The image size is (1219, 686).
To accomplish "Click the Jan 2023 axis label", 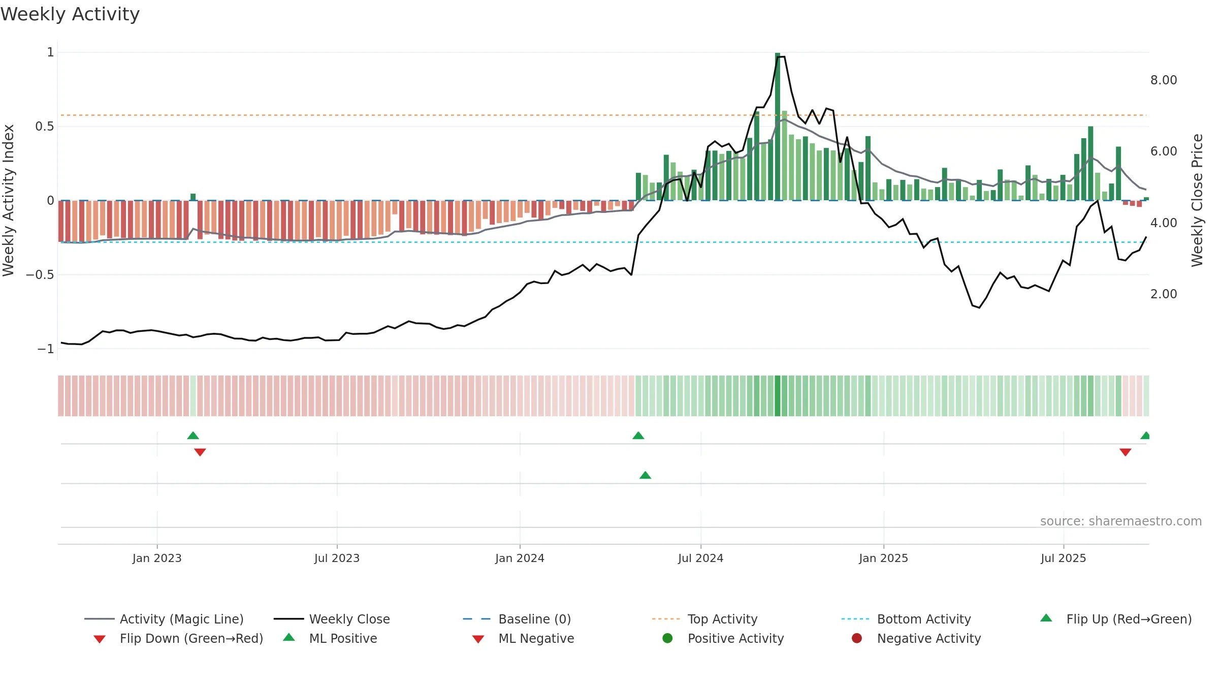I will click(x=157, y=558).
